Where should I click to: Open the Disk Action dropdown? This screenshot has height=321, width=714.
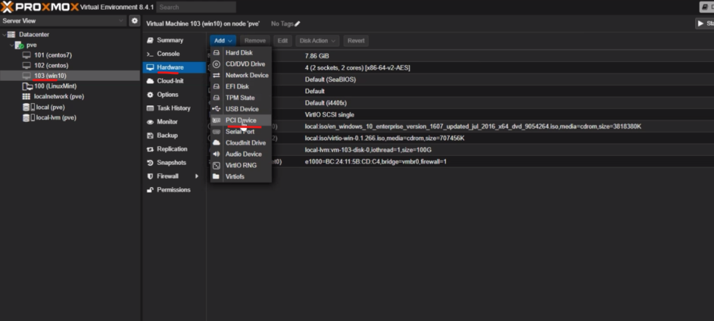point(317,40)
